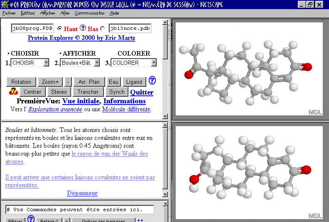This screenshot has height=222, width=329.
Task: Open the Dépanneur link
Action: (82, 193)
